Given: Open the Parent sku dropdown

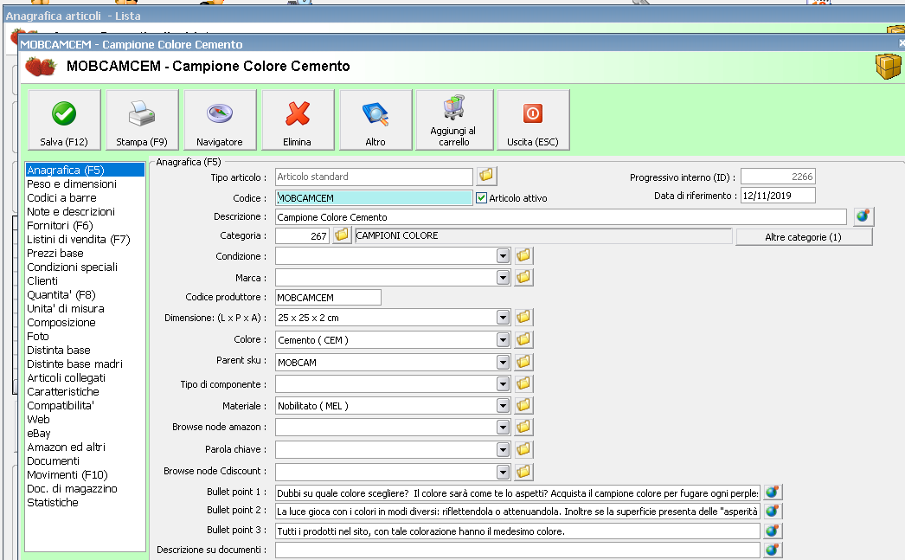Looking at the screenshot, I should point(503,362).
